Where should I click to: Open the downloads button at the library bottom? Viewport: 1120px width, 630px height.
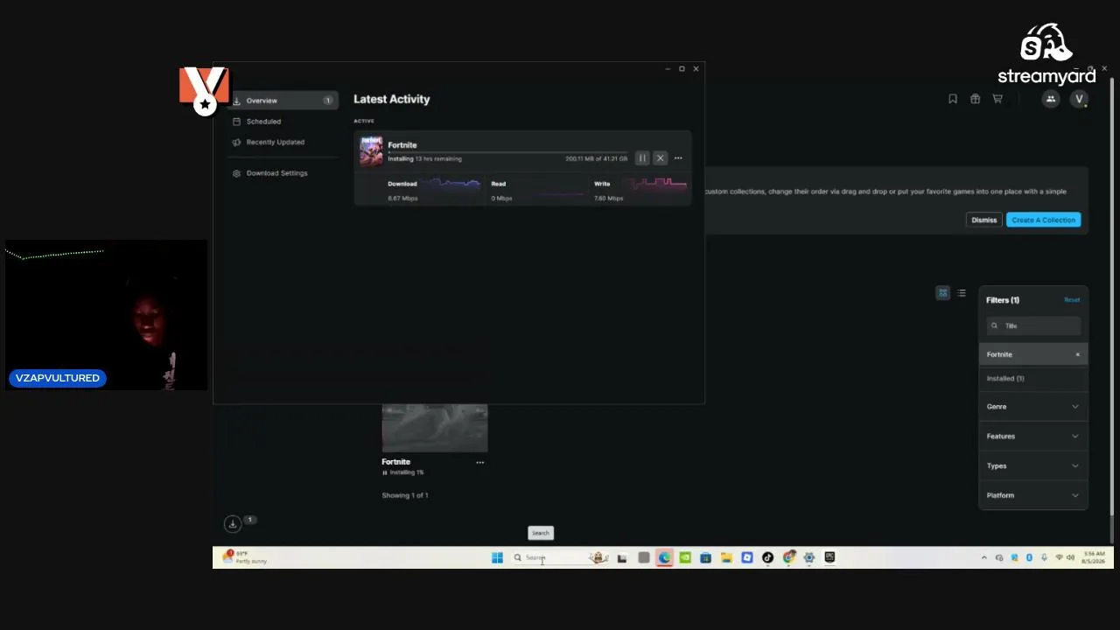(x=233, y=524)
